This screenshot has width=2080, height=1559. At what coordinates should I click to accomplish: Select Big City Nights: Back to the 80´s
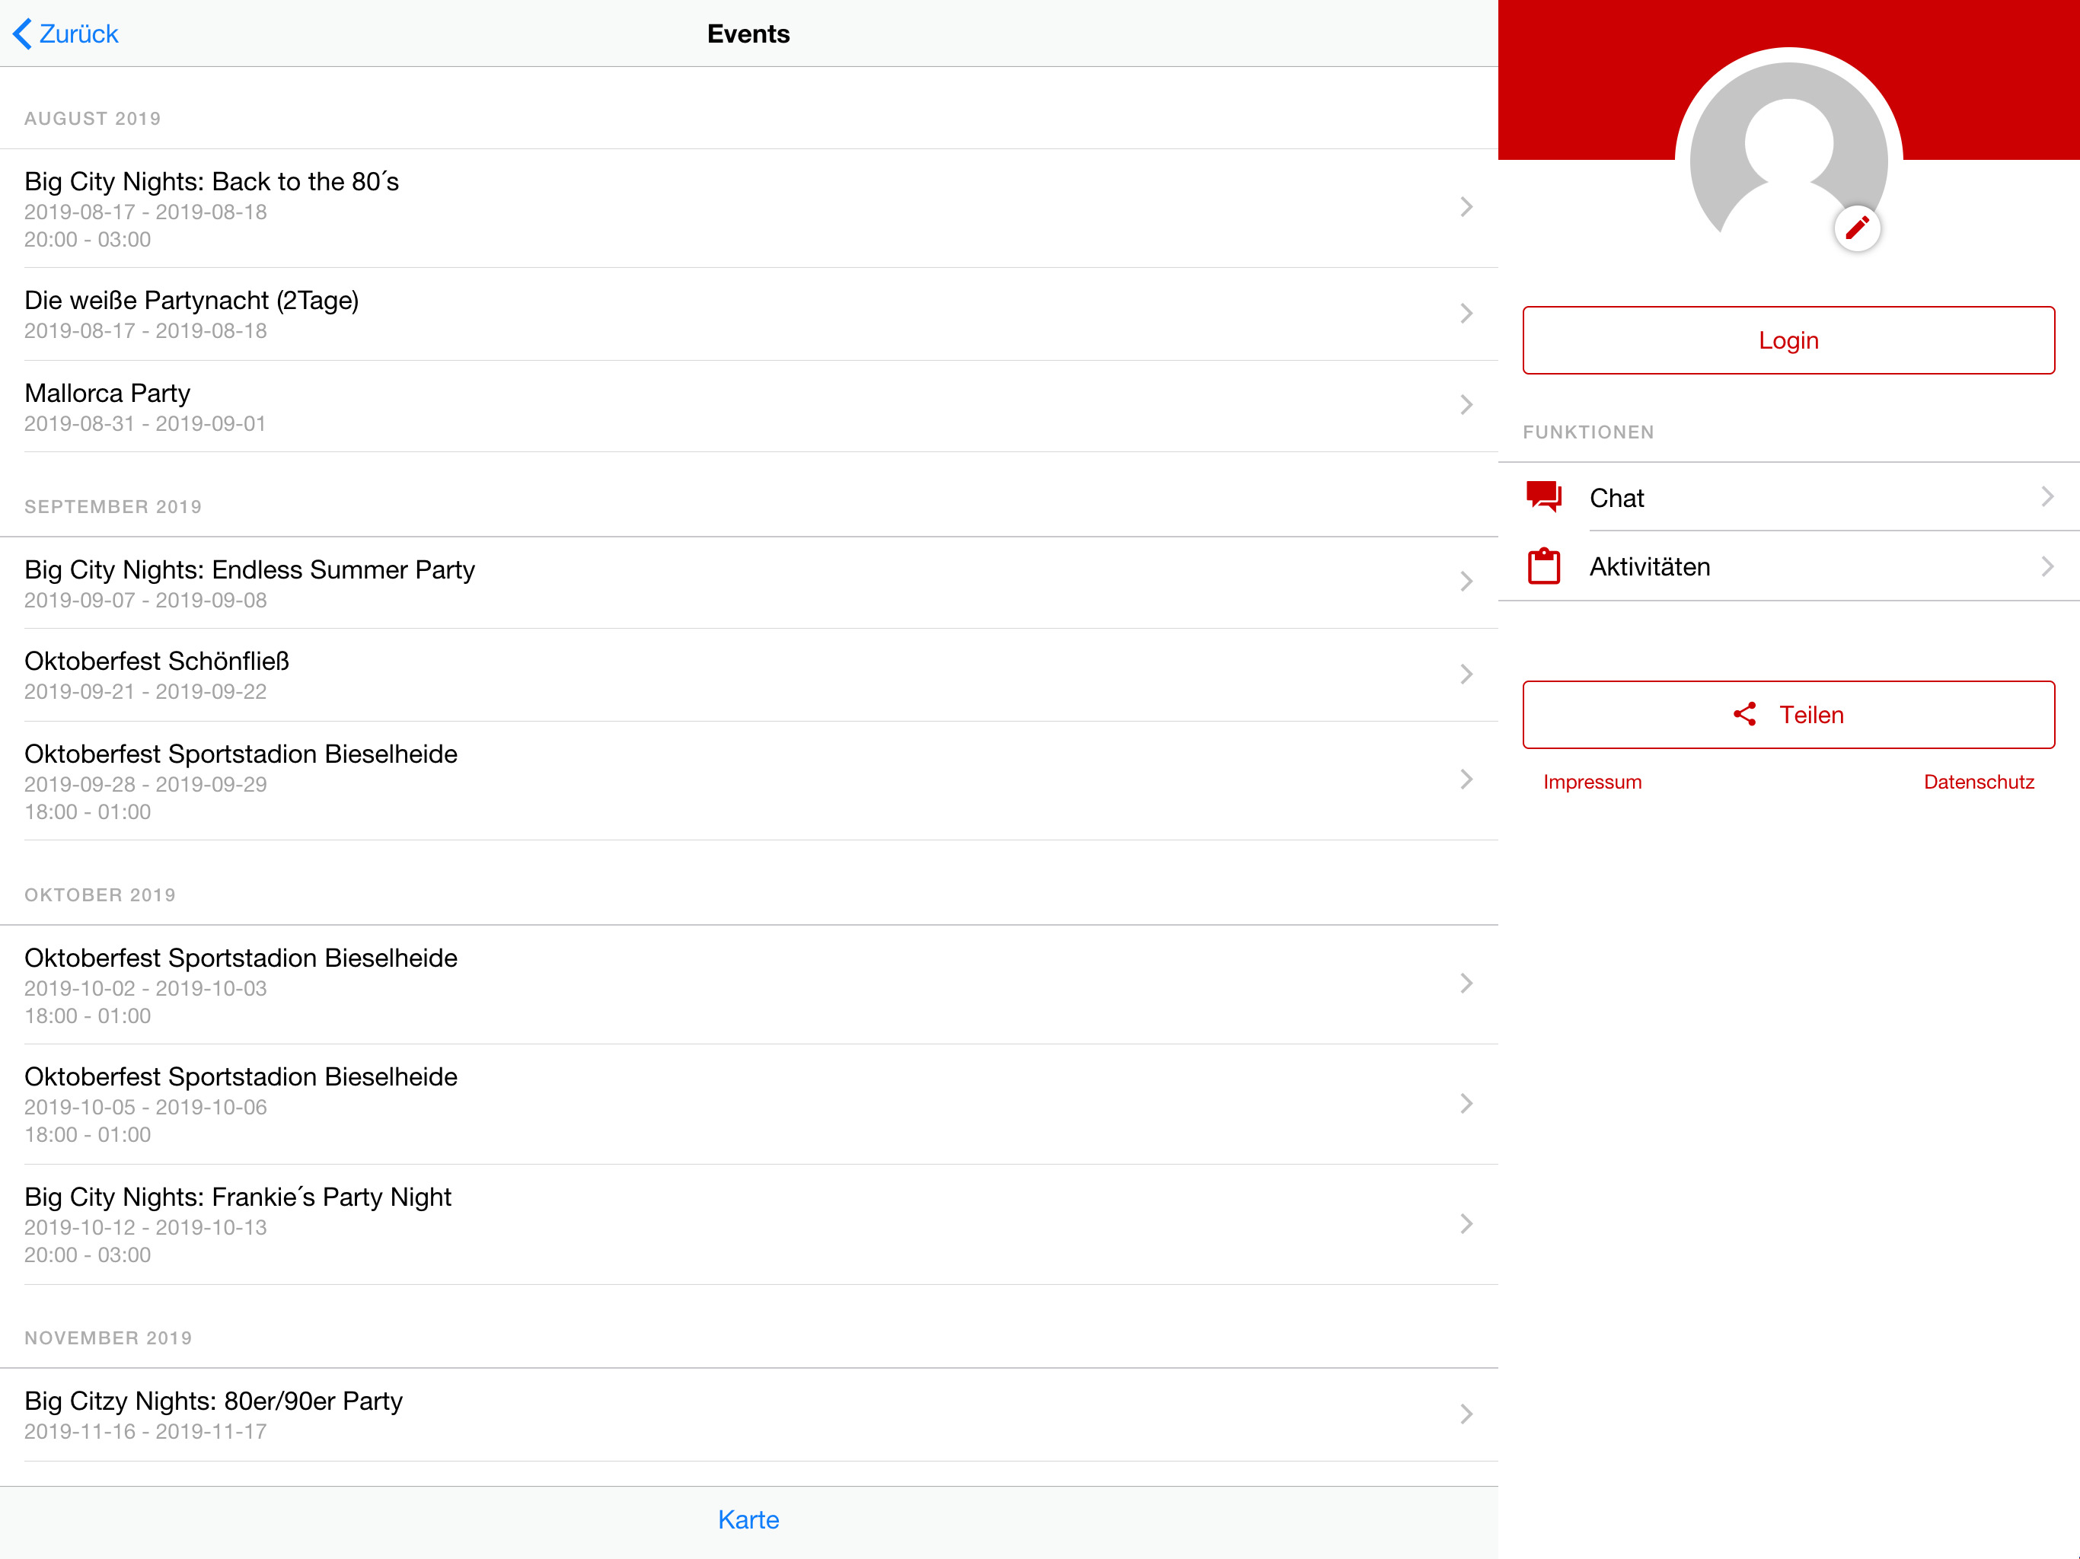pos(748,209)
